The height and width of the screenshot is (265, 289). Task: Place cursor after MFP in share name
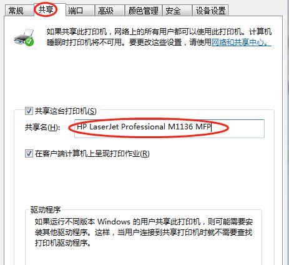[x=212, y=127]
